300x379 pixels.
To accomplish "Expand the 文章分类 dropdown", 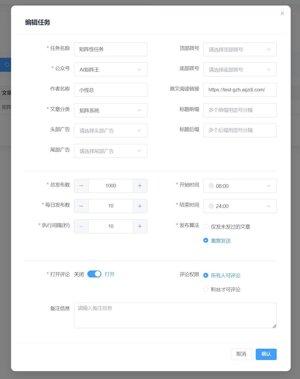I will point(110,110).
